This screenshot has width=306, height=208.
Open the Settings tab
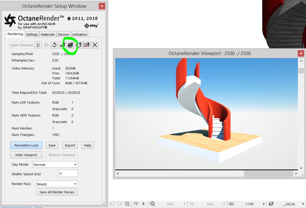[x=32, y=34]
